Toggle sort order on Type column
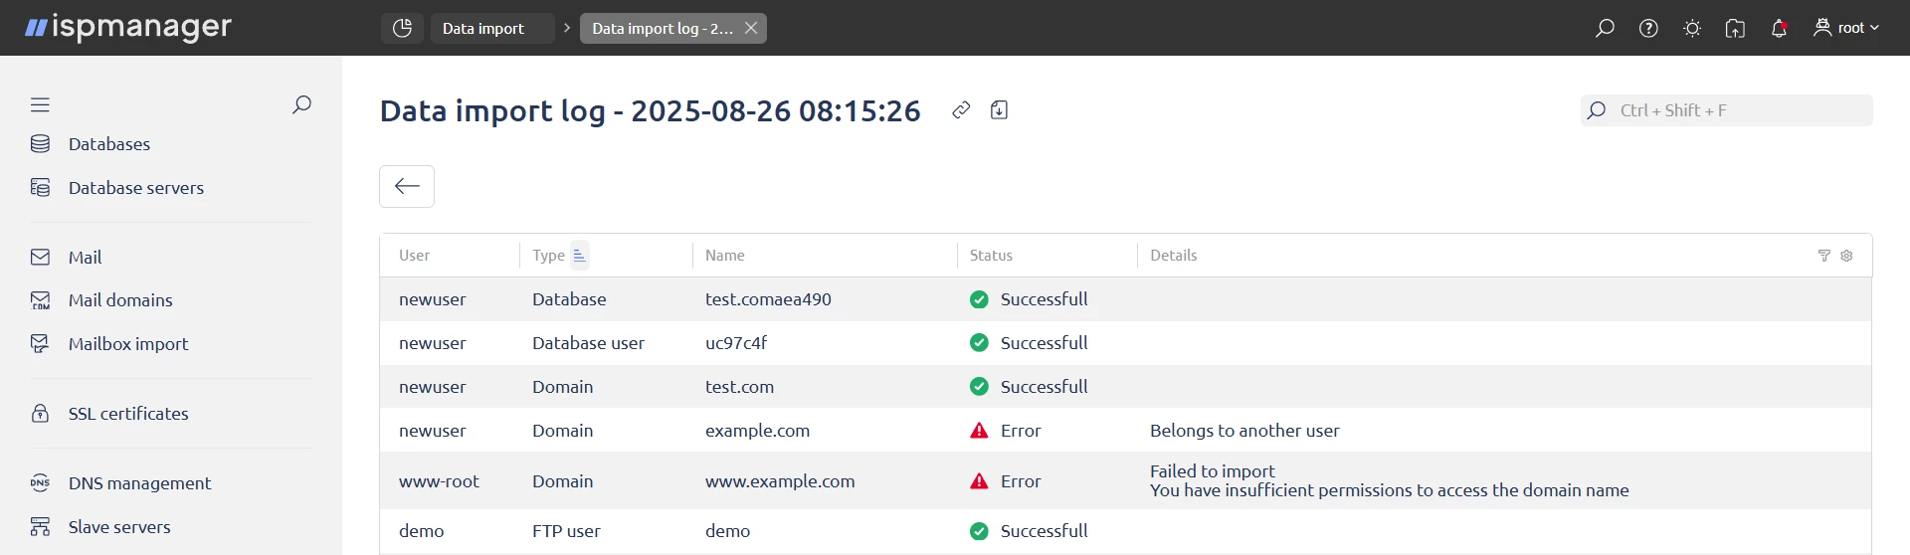Viewport: 1910px width, 555px height. click(x=579, y=256)
